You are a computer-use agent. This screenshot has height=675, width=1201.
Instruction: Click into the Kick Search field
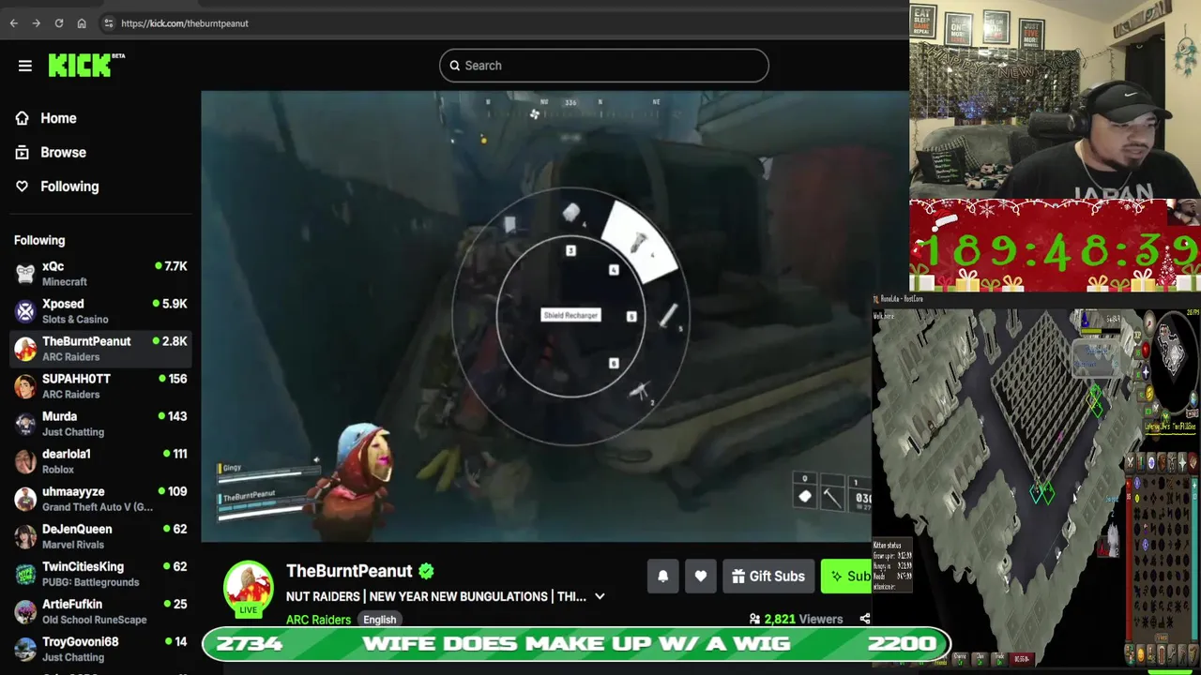(603, 66)
